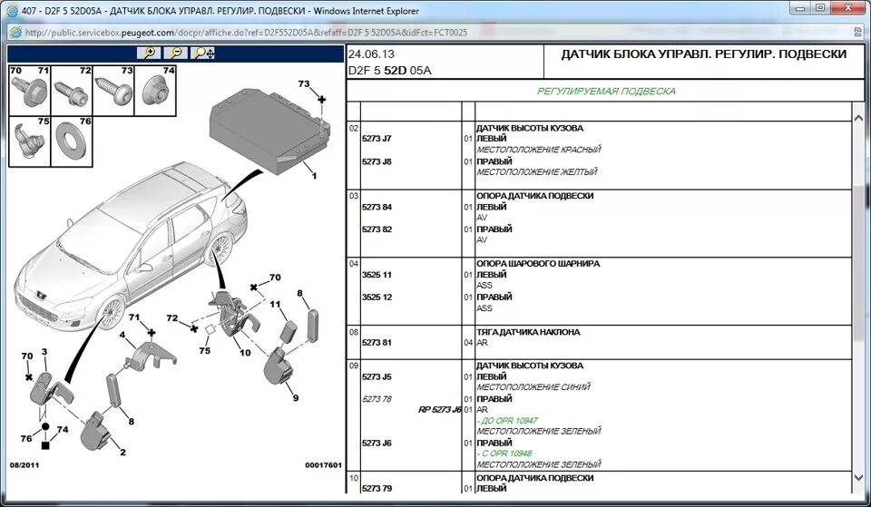871x507 pixels.
Task: Click the 'РЕГУЛИРУЕМАЯ ПОДВЕСКА' green heading
Action: coord(606,91)
